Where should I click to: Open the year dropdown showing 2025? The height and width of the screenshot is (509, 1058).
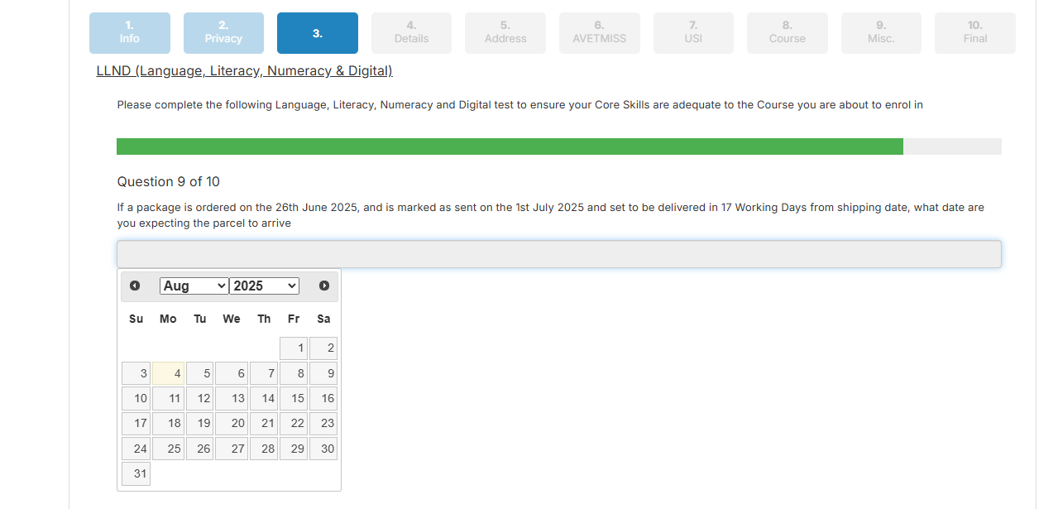264,286
